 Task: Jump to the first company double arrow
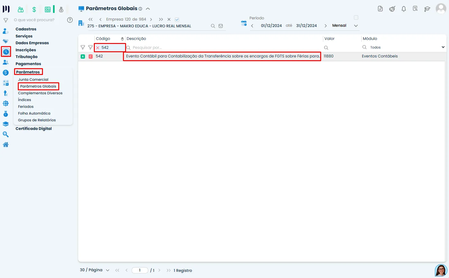coord(90,19)
